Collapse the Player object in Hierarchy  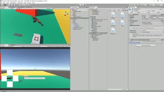click(72, 16)
